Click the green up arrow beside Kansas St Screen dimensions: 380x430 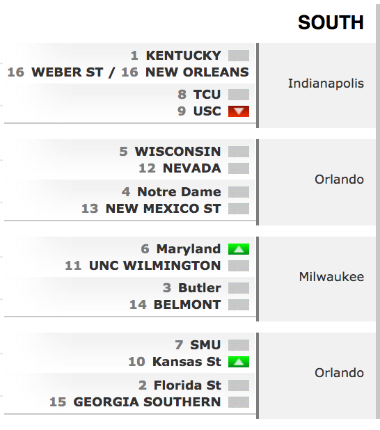(239, 362)
